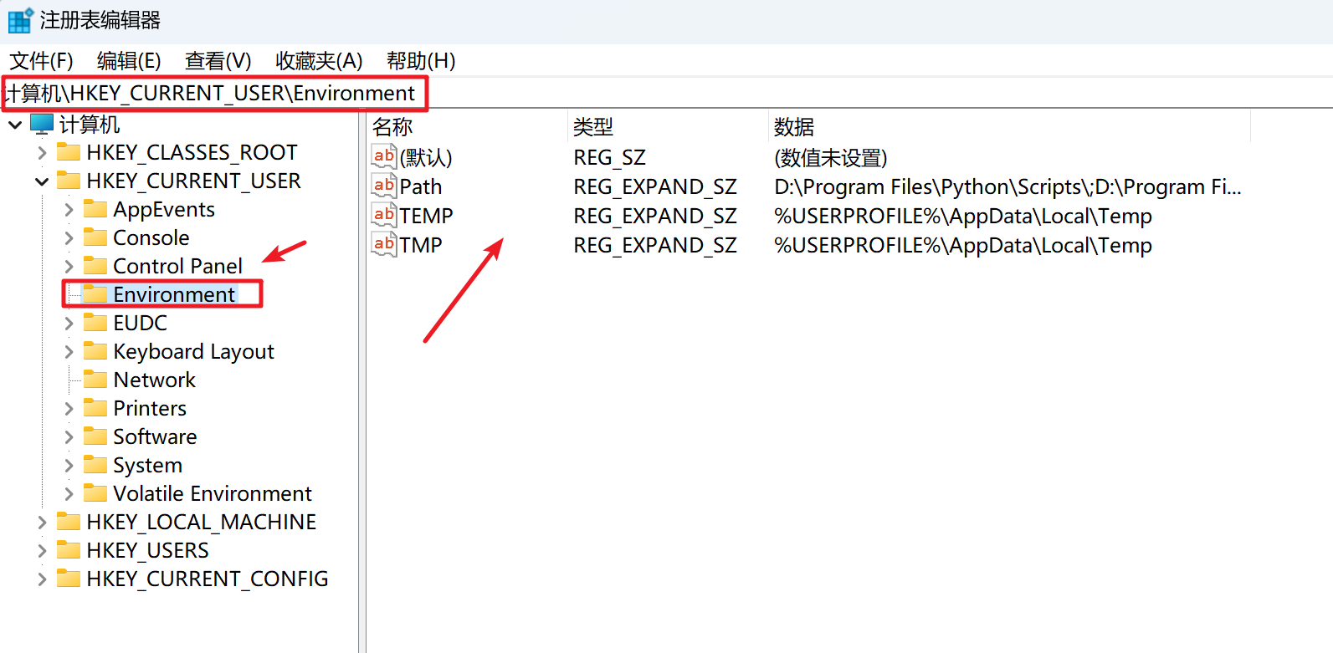
Task: Click the Network folder icon
Action: (x=95, y=380)
